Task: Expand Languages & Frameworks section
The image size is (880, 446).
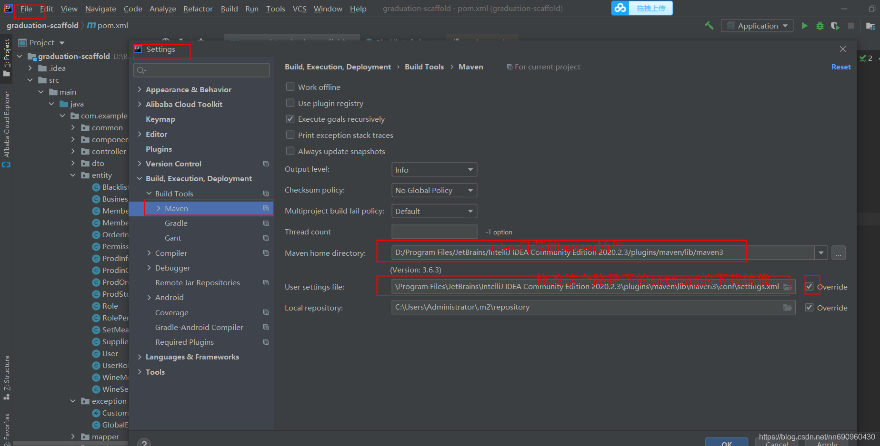Action: [x=140, y=357]
